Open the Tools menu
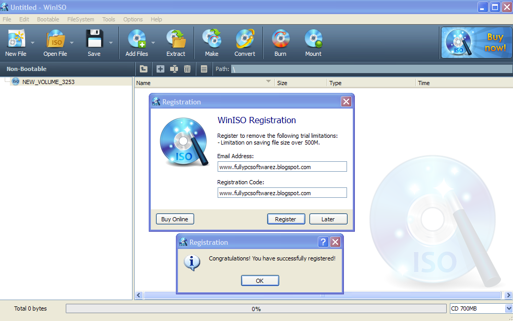This screenshot has width=513, height=321. [109, 19]
